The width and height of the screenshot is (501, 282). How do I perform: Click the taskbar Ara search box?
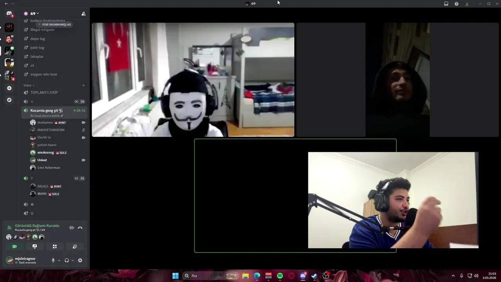click(211, 276)
